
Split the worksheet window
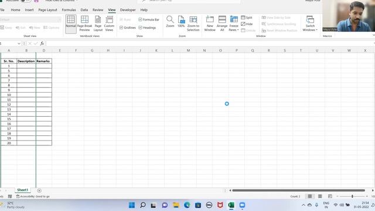(x=247, y=18)
